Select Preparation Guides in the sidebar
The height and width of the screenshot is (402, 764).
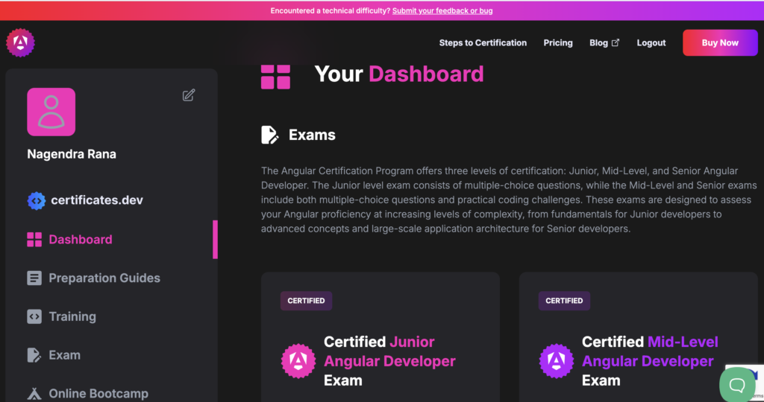(x=104, y=278)
